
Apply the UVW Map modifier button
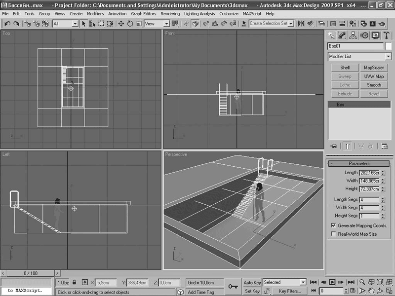pos(374,76)
